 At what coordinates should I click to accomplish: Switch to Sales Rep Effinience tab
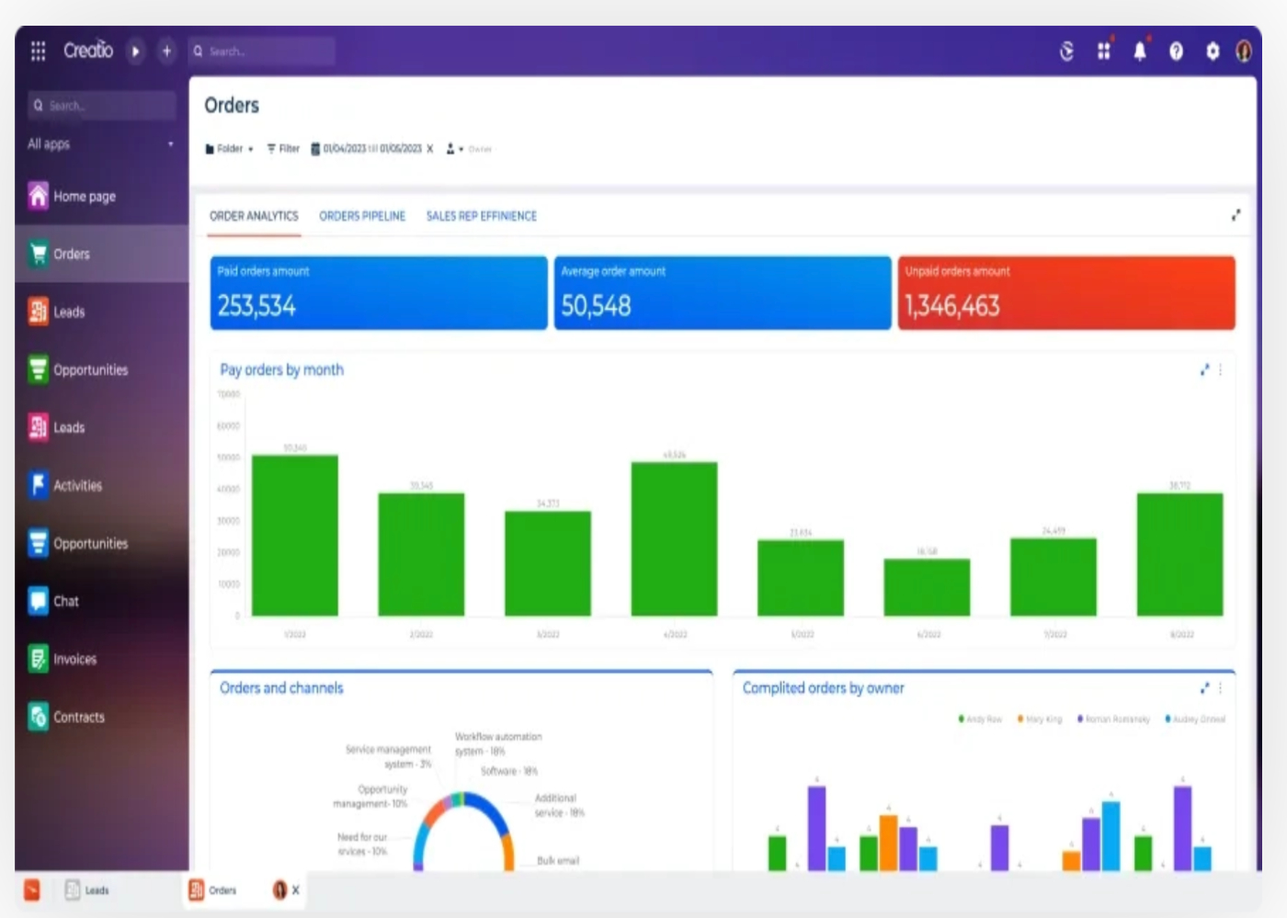pyautogui.click(x=481, y=216)
